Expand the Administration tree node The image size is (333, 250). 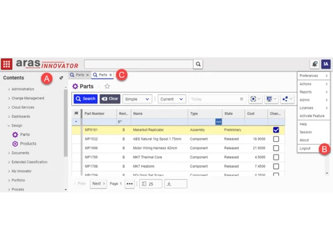pos(9,89)
